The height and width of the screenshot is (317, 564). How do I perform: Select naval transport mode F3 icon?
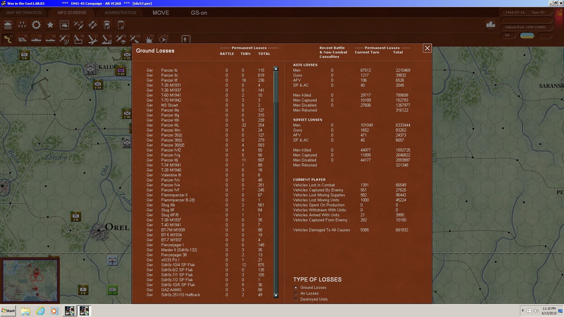pos(36,39)
